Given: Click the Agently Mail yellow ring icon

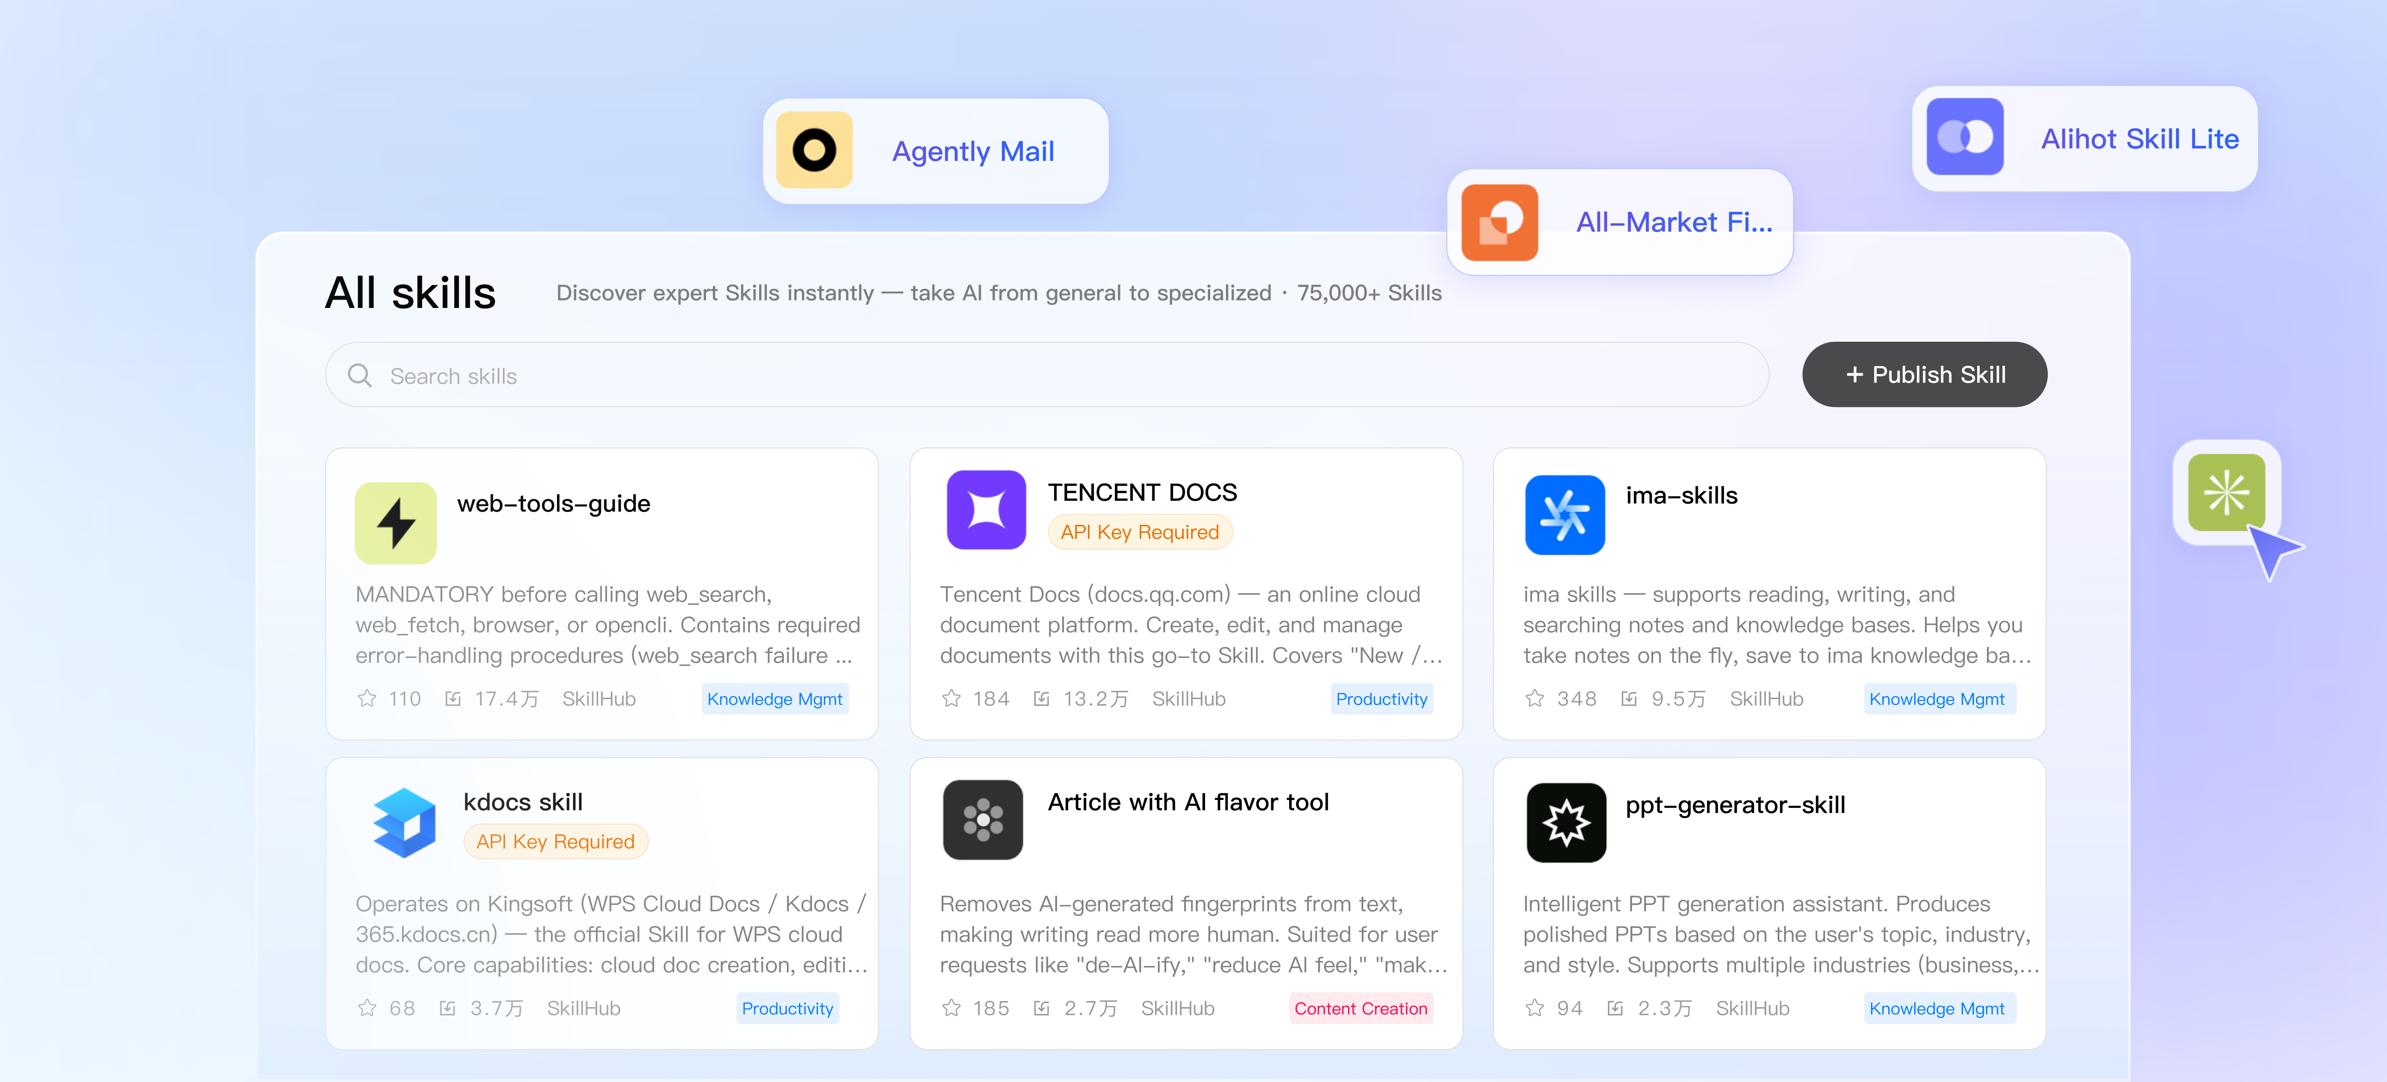Looking at the screenshot, I should [815, 150].
